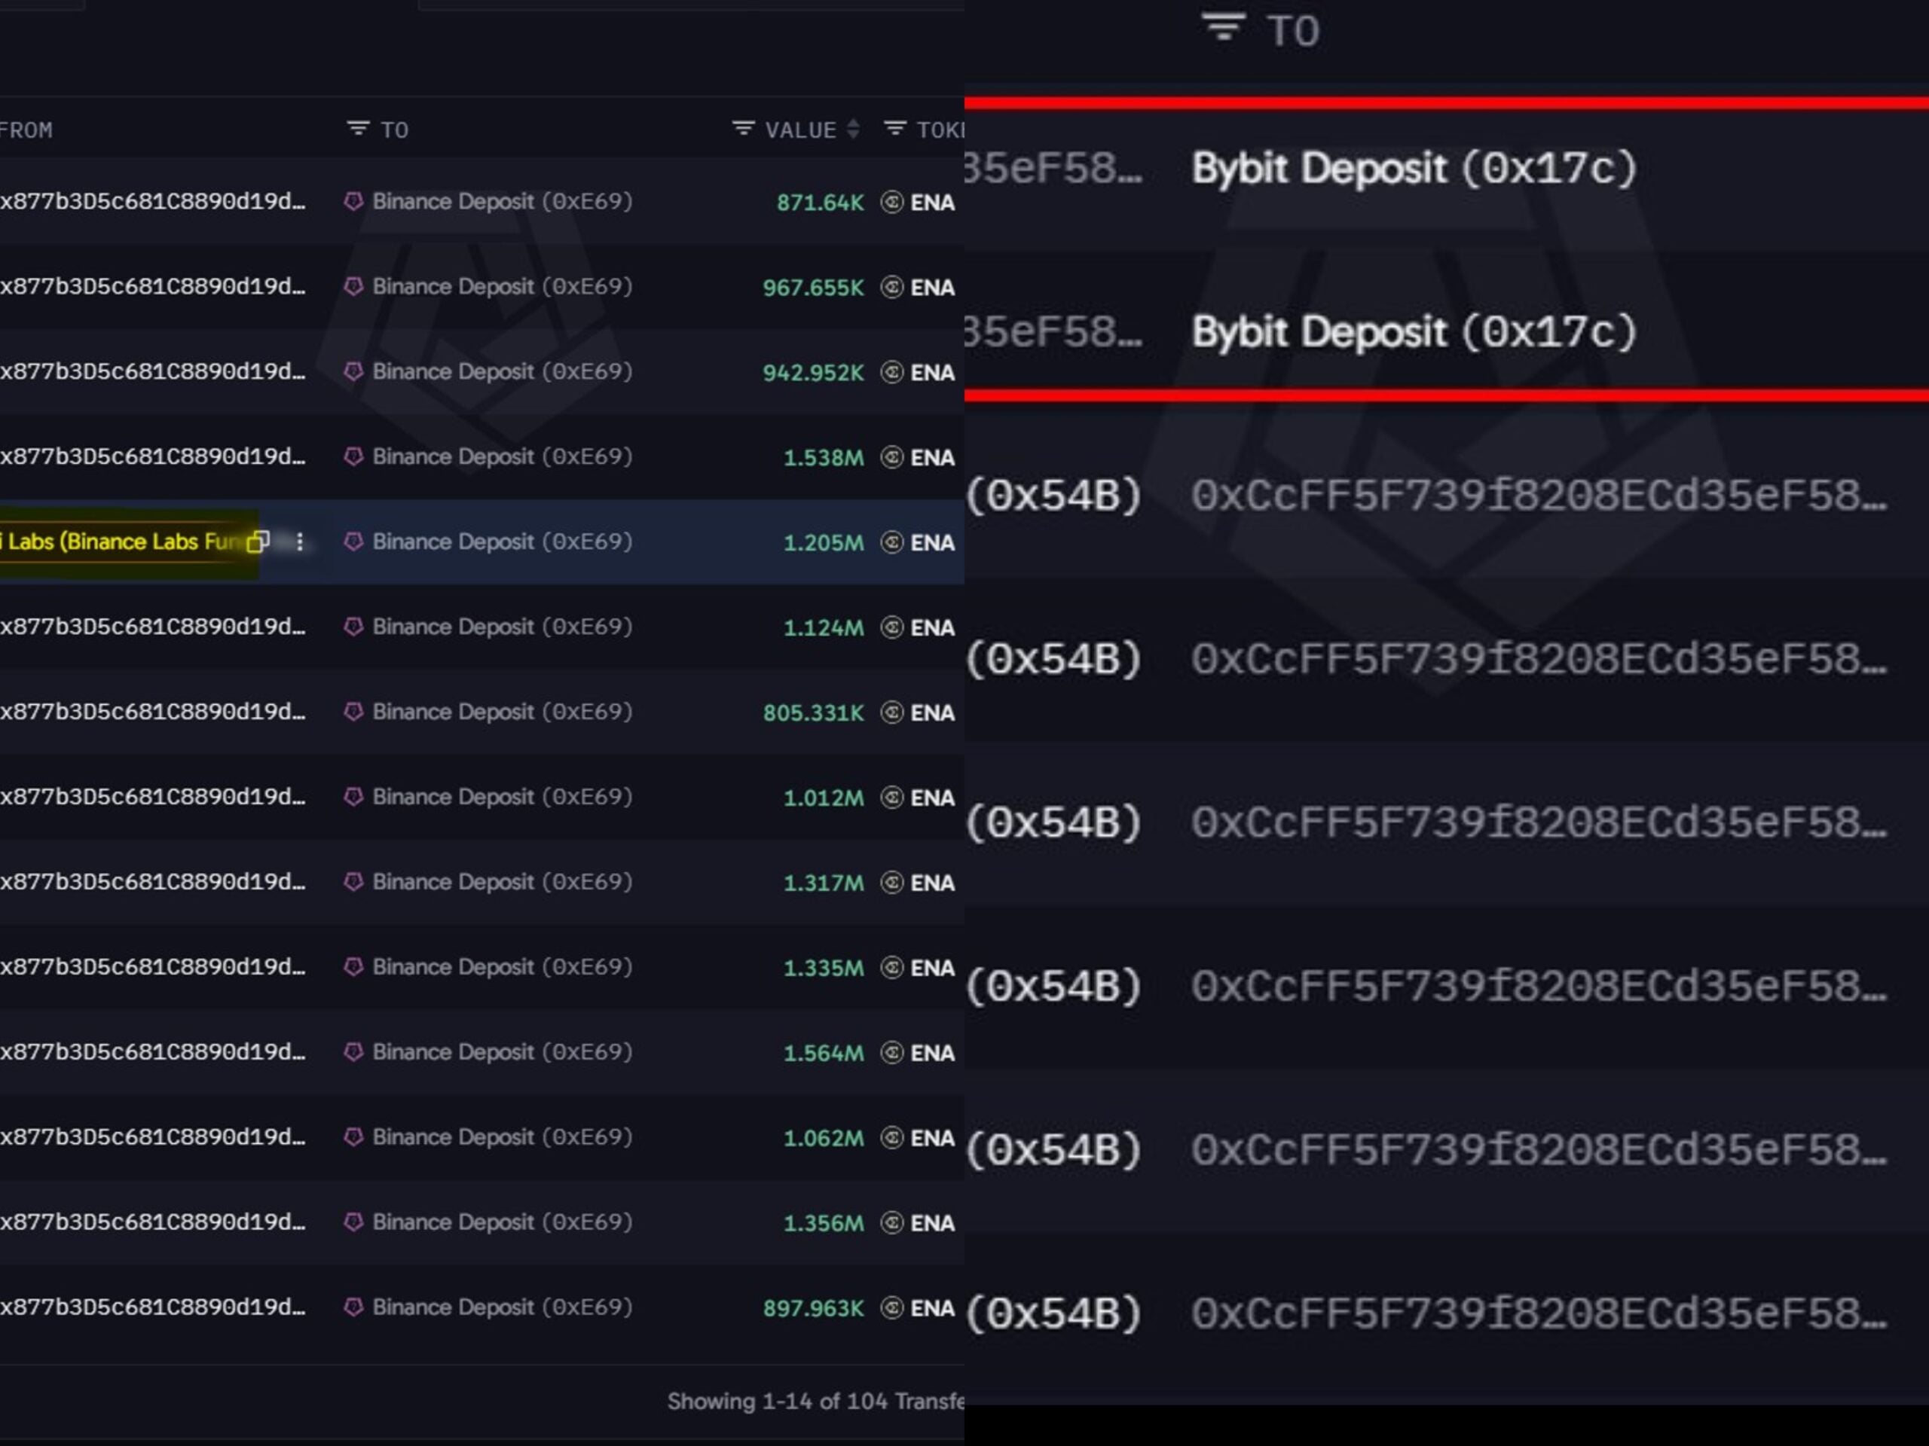Open second Bybit Deposit (0x17c) link
1929x1446 pixels.
pos(1414,332)
